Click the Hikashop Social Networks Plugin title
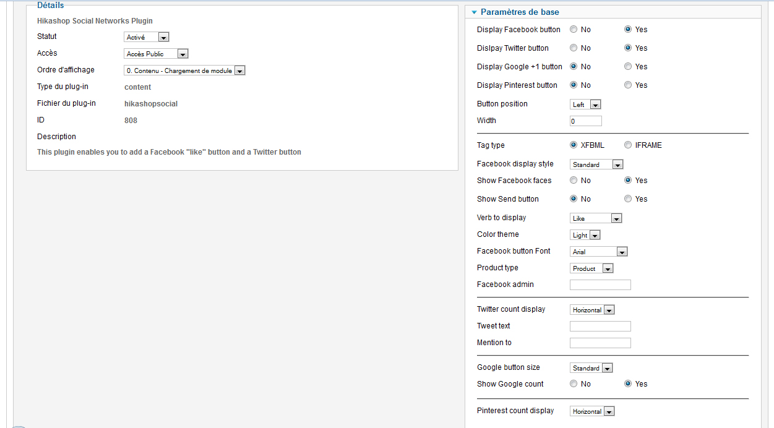774x428 pixels. pyautogui.click(x=95, y=20)
